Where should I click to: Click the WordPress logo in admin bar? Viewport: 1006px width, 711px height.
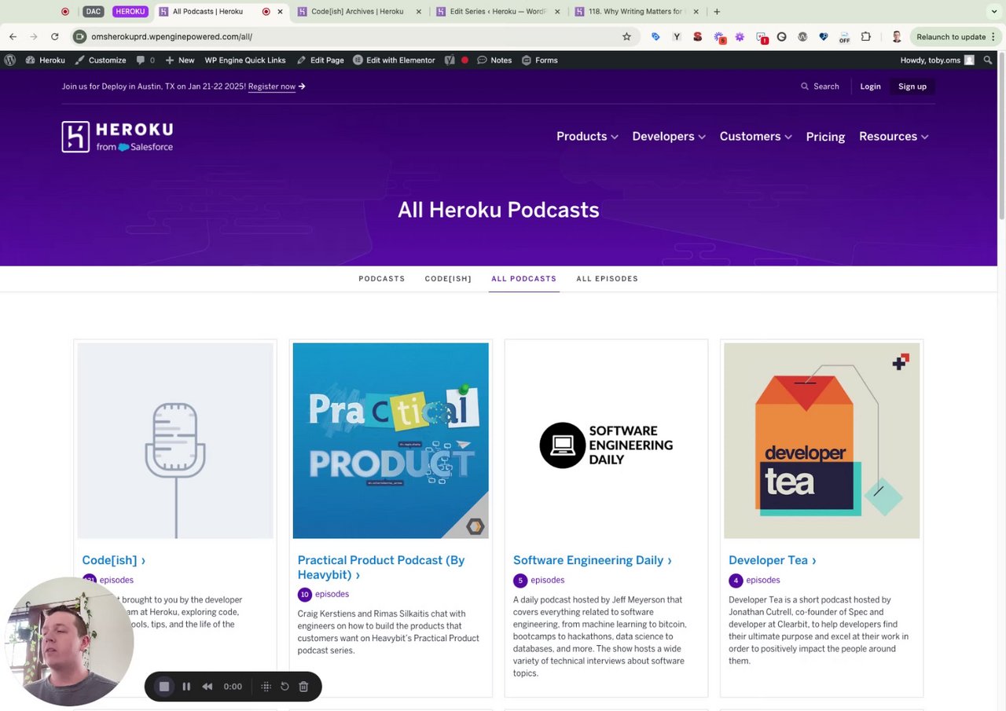10,60
